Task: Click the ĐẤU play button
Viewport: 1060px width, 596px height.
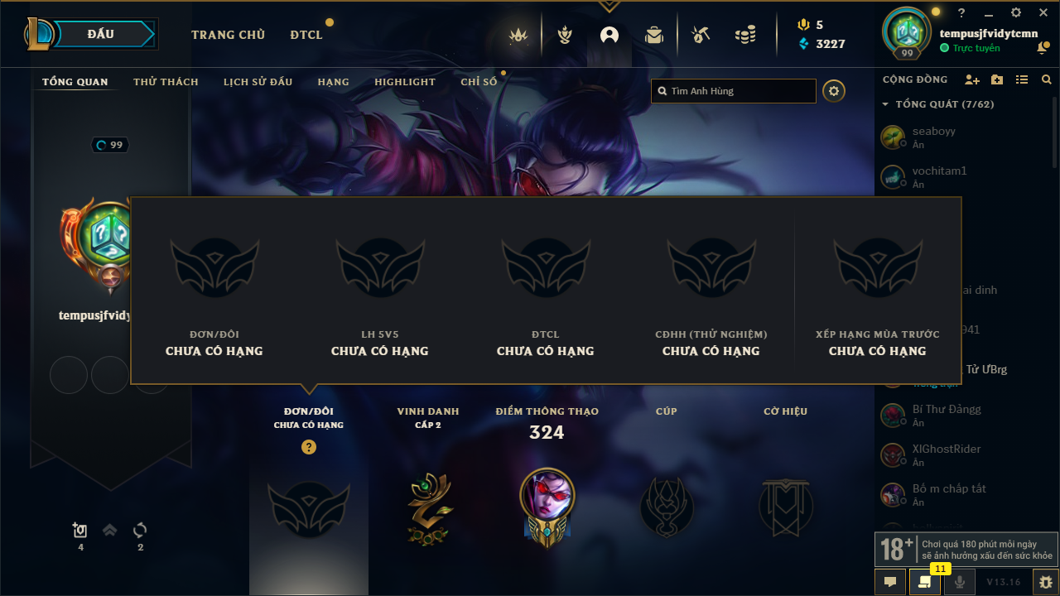Action: click(x=101, y=34)
